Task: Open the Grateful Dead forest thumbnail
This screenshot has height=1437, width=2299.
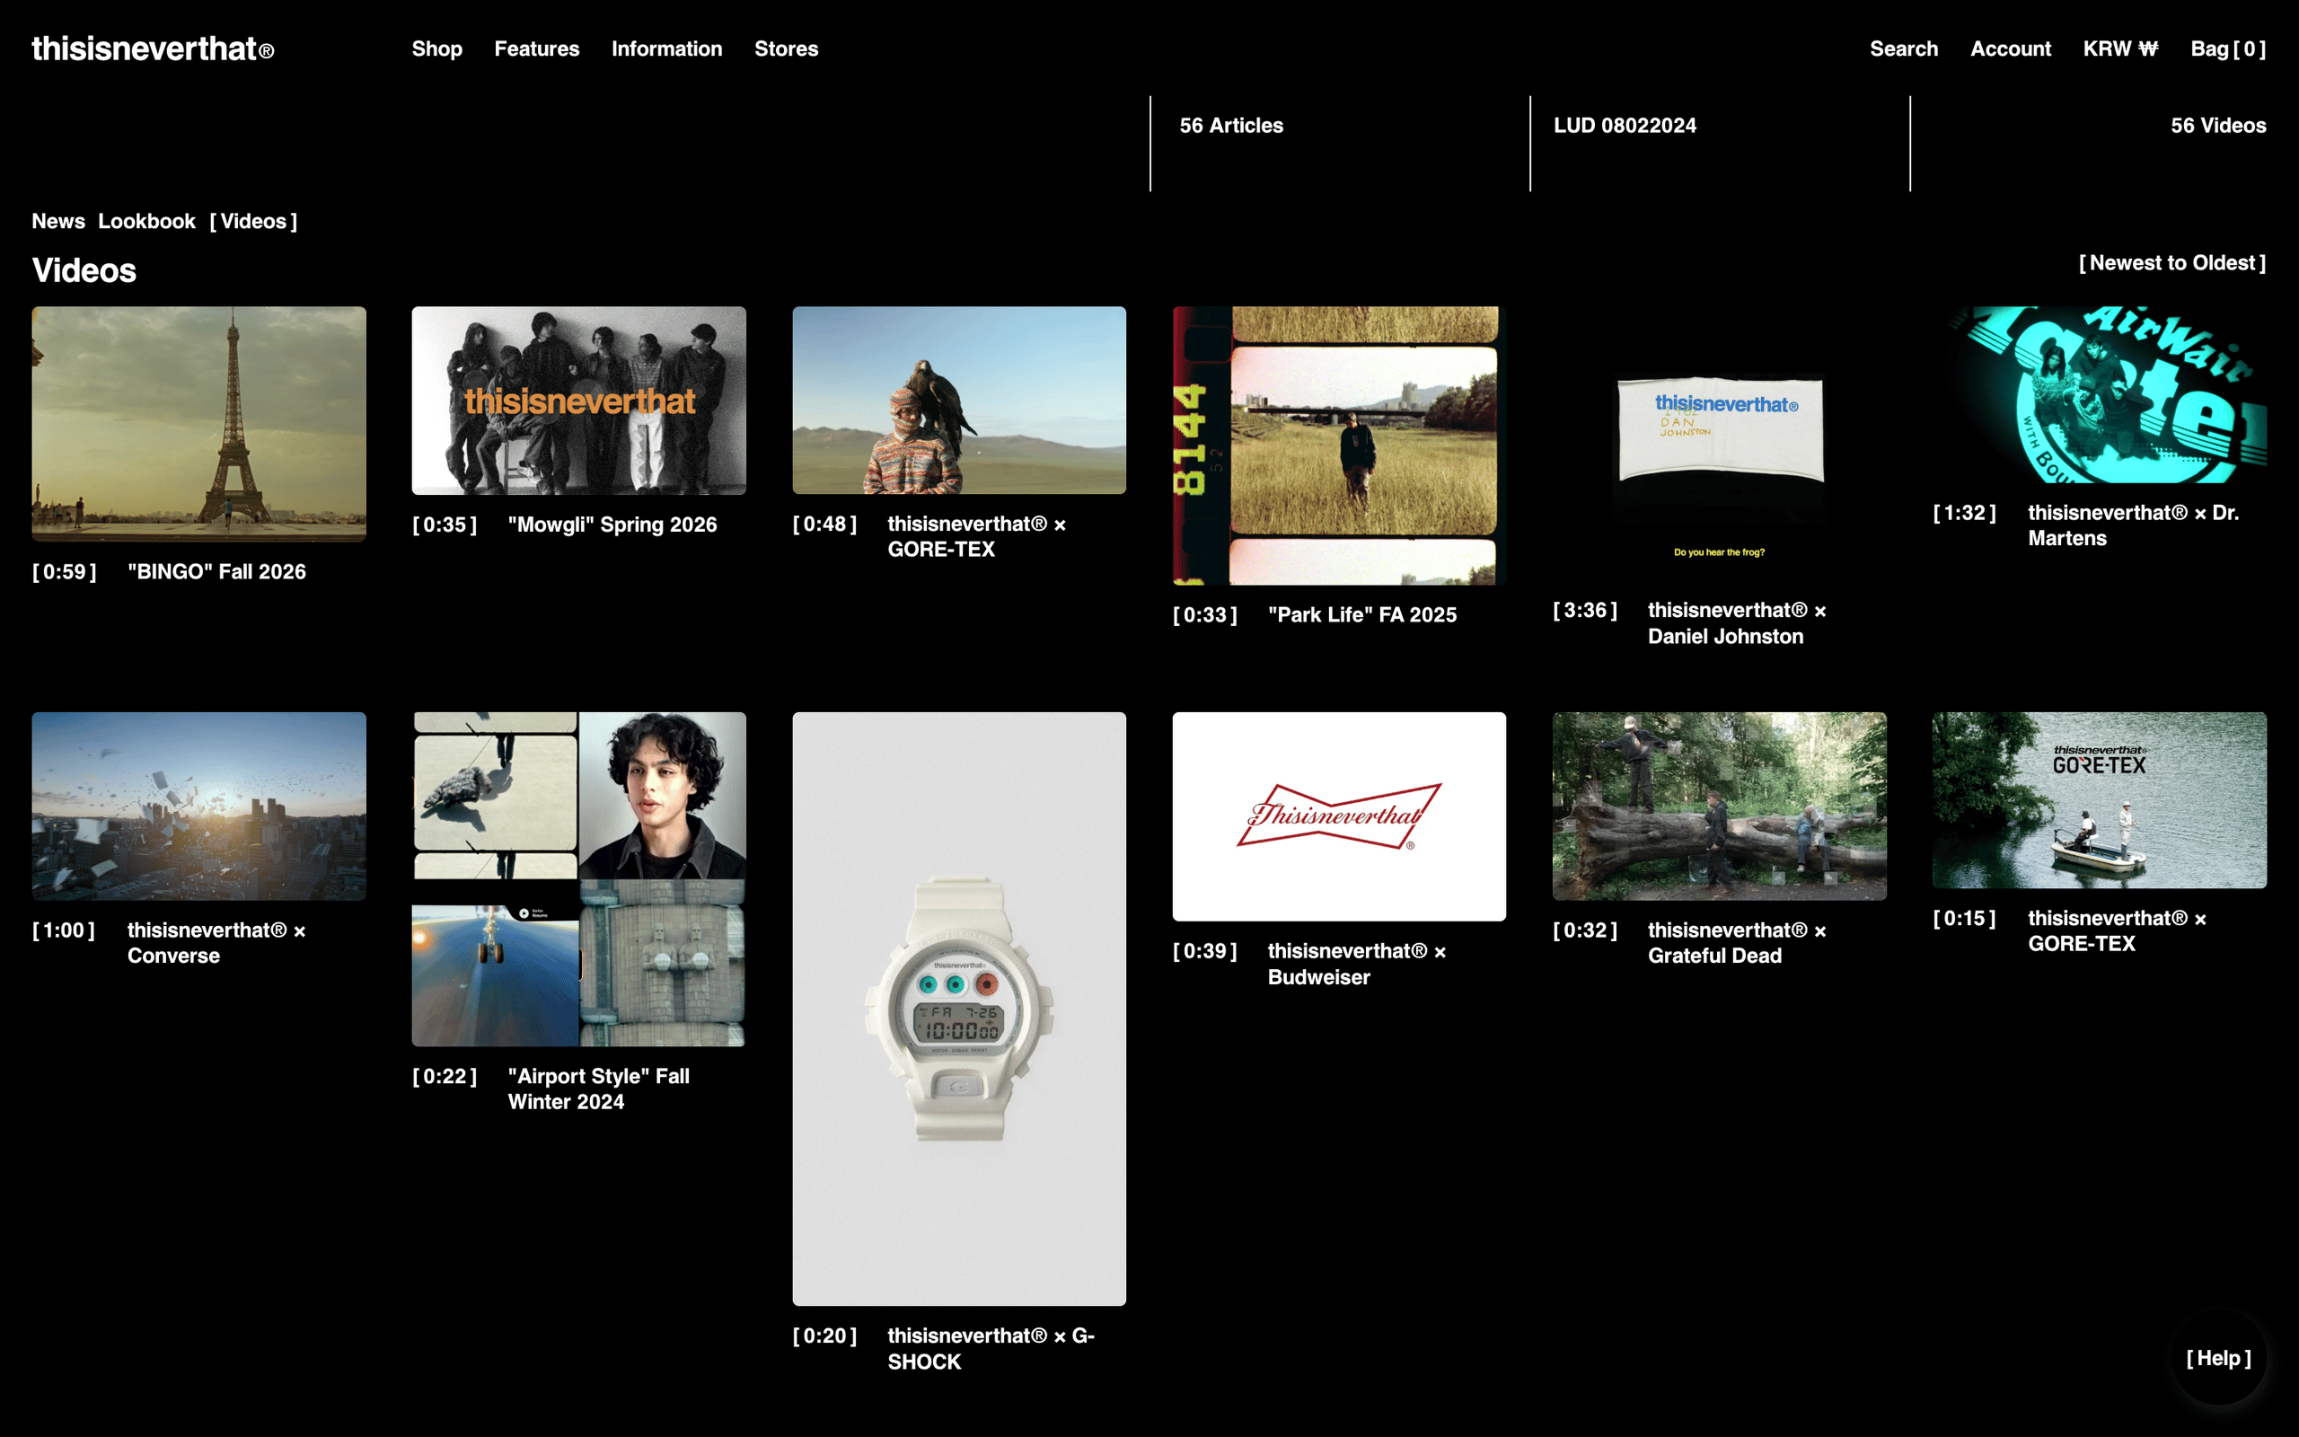Action: click(1720, 806)
